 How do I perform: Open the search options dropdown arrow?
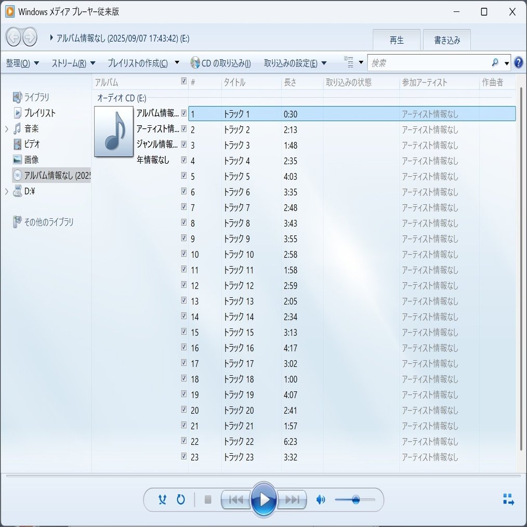[x=507, y=63]
